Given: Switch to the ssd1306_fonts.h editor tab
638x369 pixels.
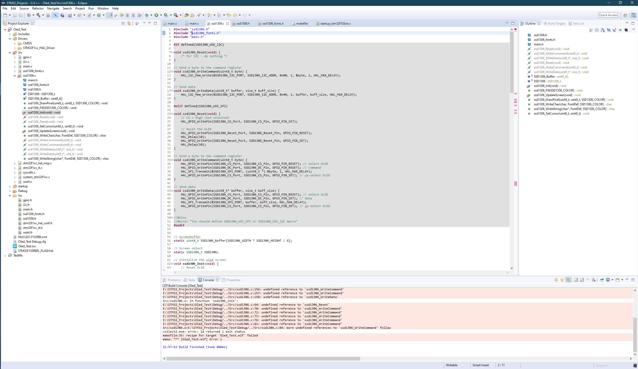Looking at the screenshot, I should pos(273,23).
